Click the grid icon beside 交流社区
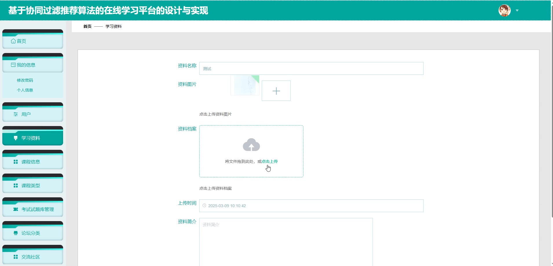The width and height of the screenshot is (553, 266). tap(16, 257)
